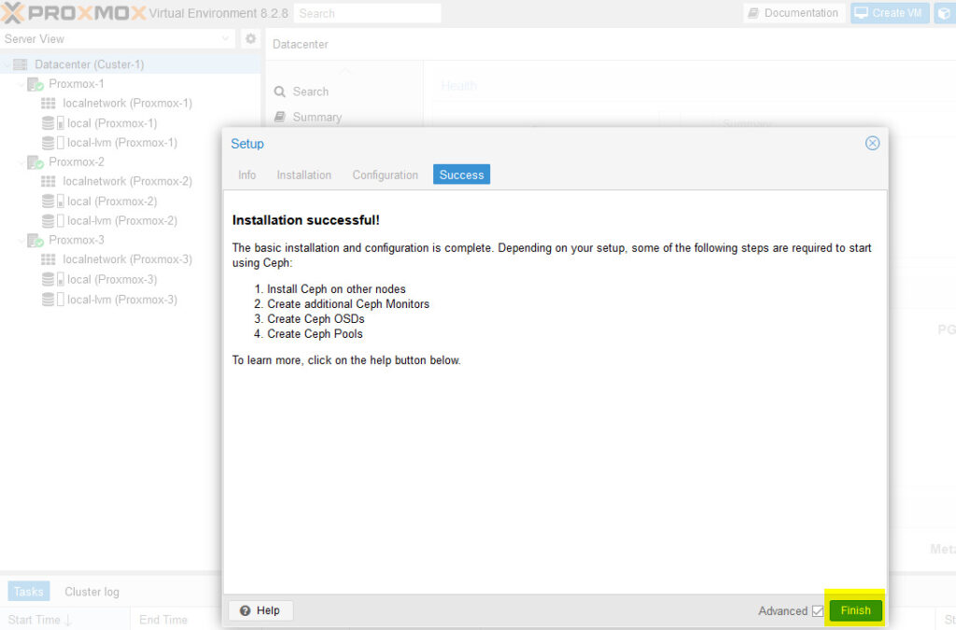The width and height of the screenshot is (956, 630).
Task: Open the Server View dropdown
Action: pos(225,39)
